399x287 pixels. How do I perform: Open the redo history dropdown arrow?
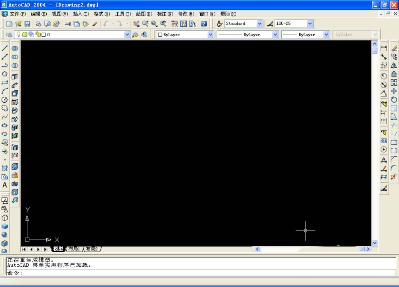[x=127, y=23]
